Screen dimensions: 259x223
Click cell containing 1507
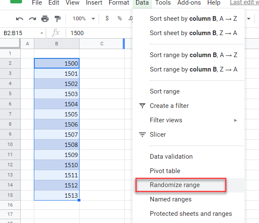click(x=57, y=135)
